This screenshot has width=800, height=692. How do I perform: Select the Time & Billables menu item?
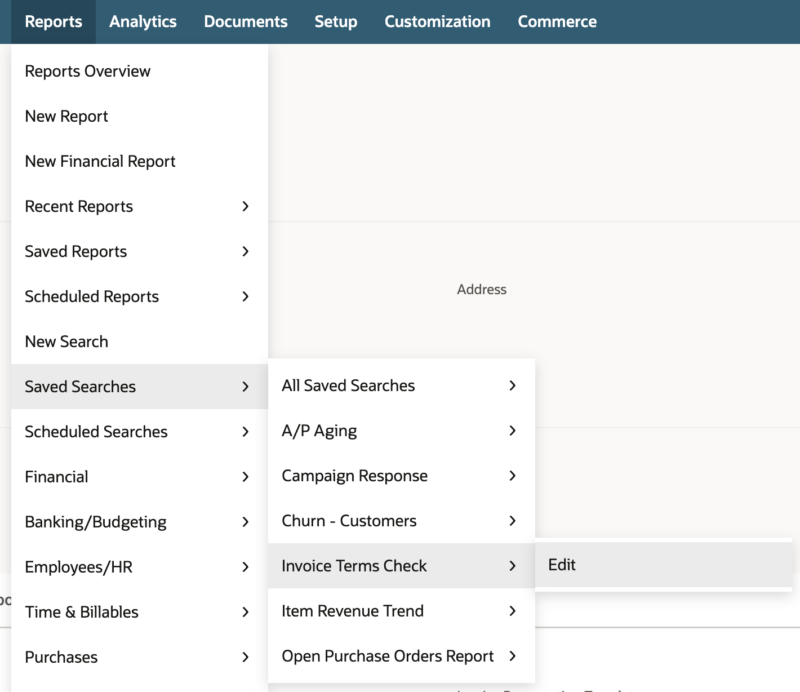tap(140, 612)
